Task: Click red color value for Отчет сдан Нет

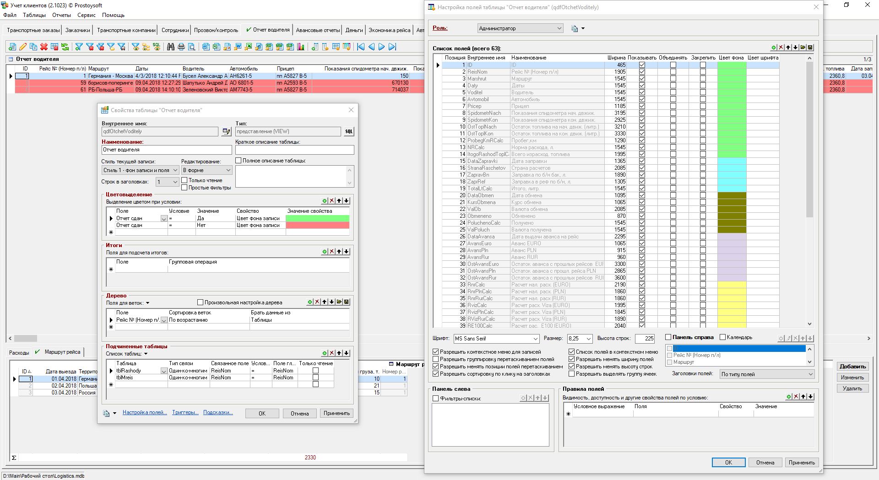Action: click(x=317, y=225)
